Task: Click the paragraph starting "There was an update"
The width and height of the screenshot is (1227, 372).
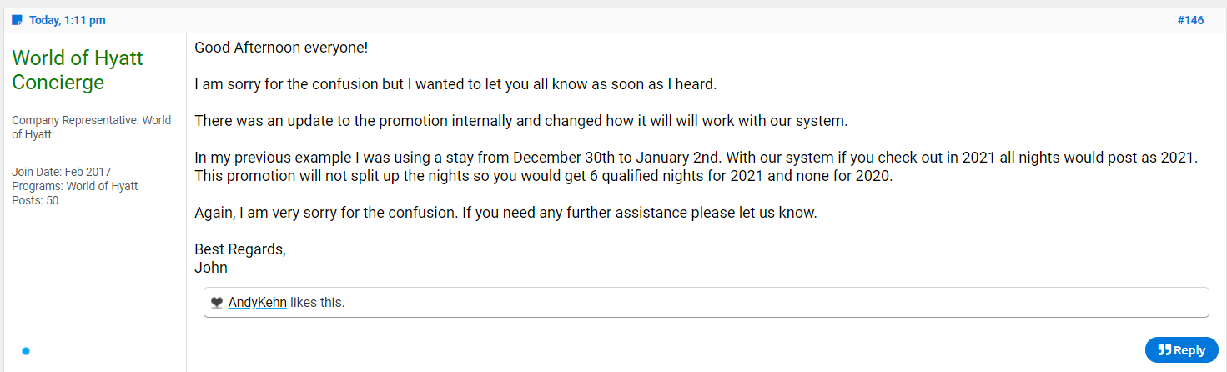Action: 520,121
